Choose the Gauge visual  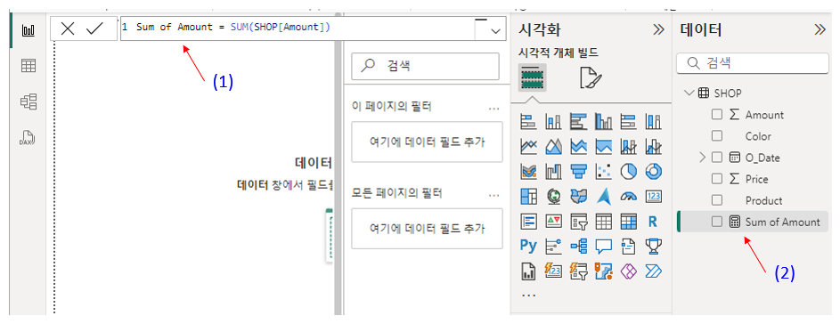point(628,197)
